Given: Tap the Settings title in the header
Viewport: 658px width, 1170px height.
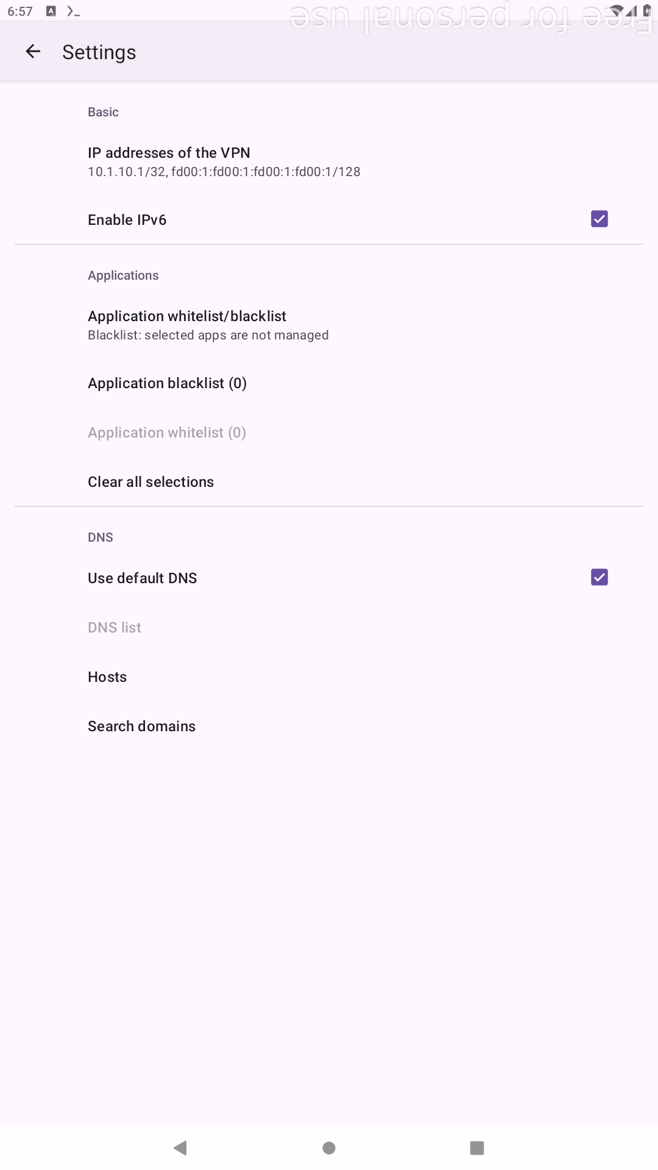Looking at the screenshot, I should coord(99,52).
